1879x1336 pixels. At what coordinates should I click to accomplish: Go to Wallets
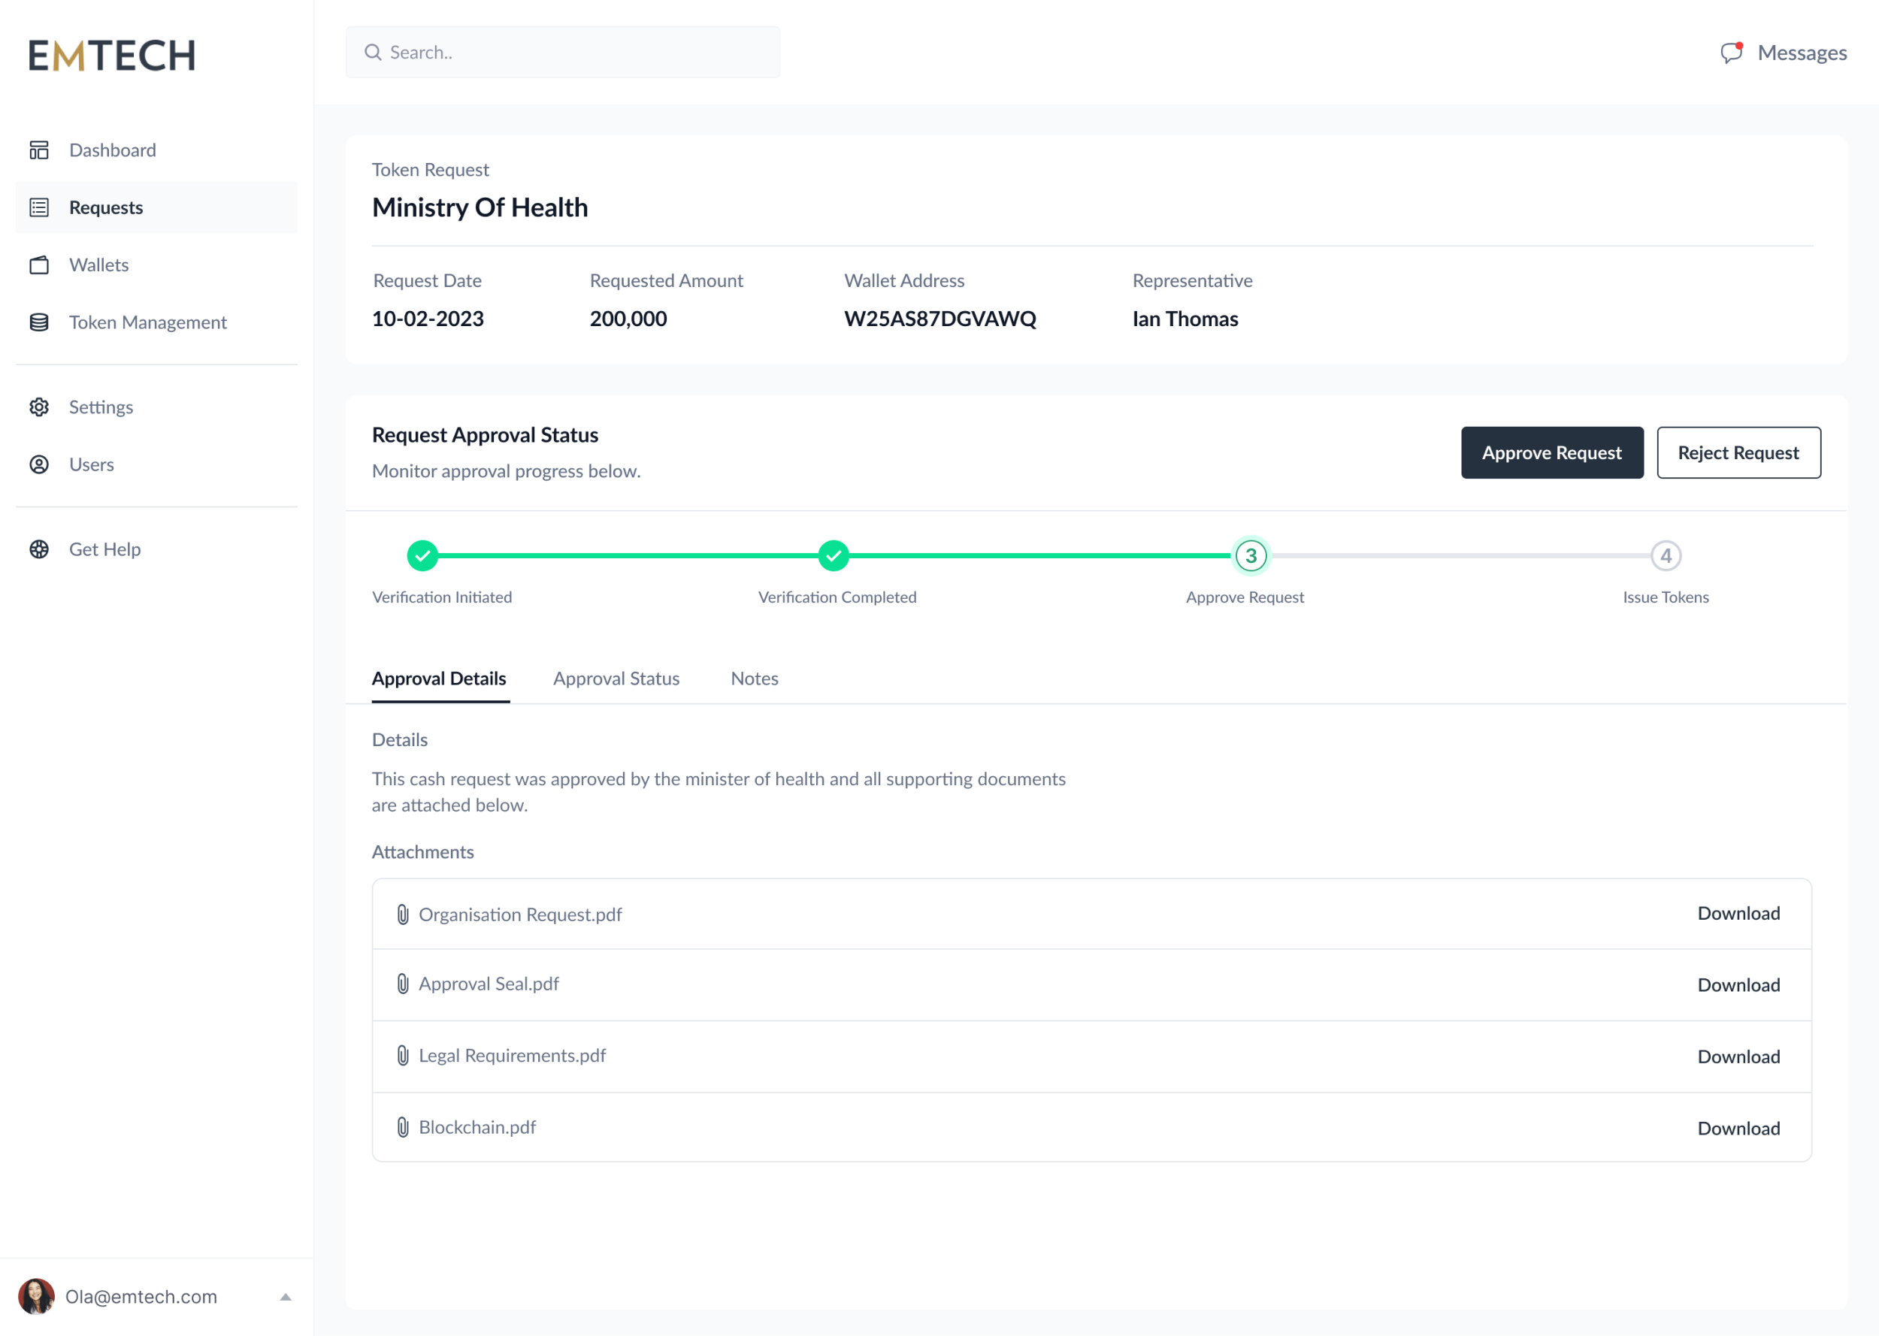click(x=156, y=265)
